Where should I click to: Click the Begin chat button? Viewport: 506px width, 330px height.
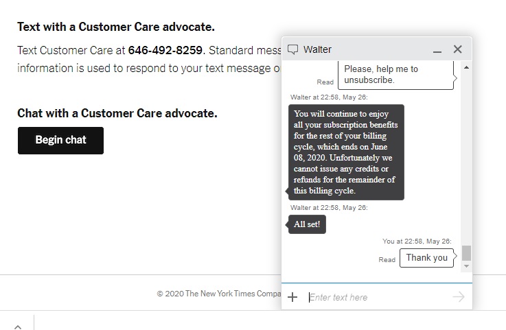(x=60, y=141)
